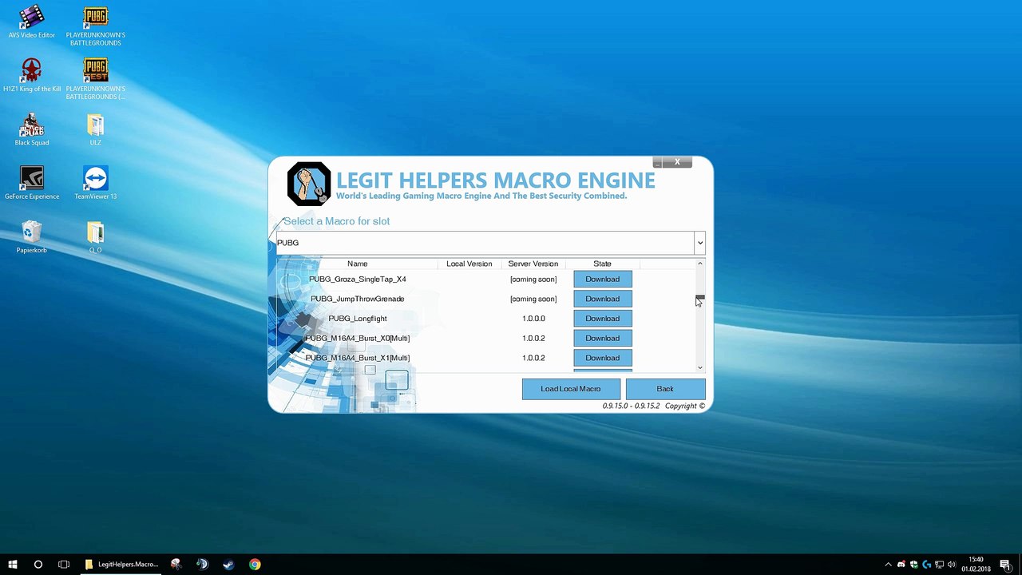Download PUBG_JumpThrowGrenade macro
The height and width of the screenshot is (575, 1022).
point(603,299)
